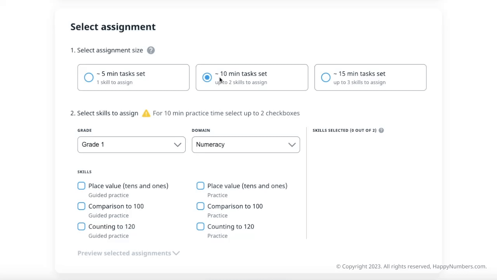Select the ~10 min tasks set option
Viewport: 497px width, 280px height.
pos(207,77)
